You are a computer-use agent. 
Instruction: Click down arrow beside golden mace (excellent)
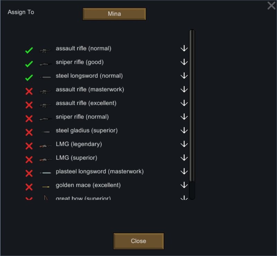pyautogui.click(x=184, y=185)
